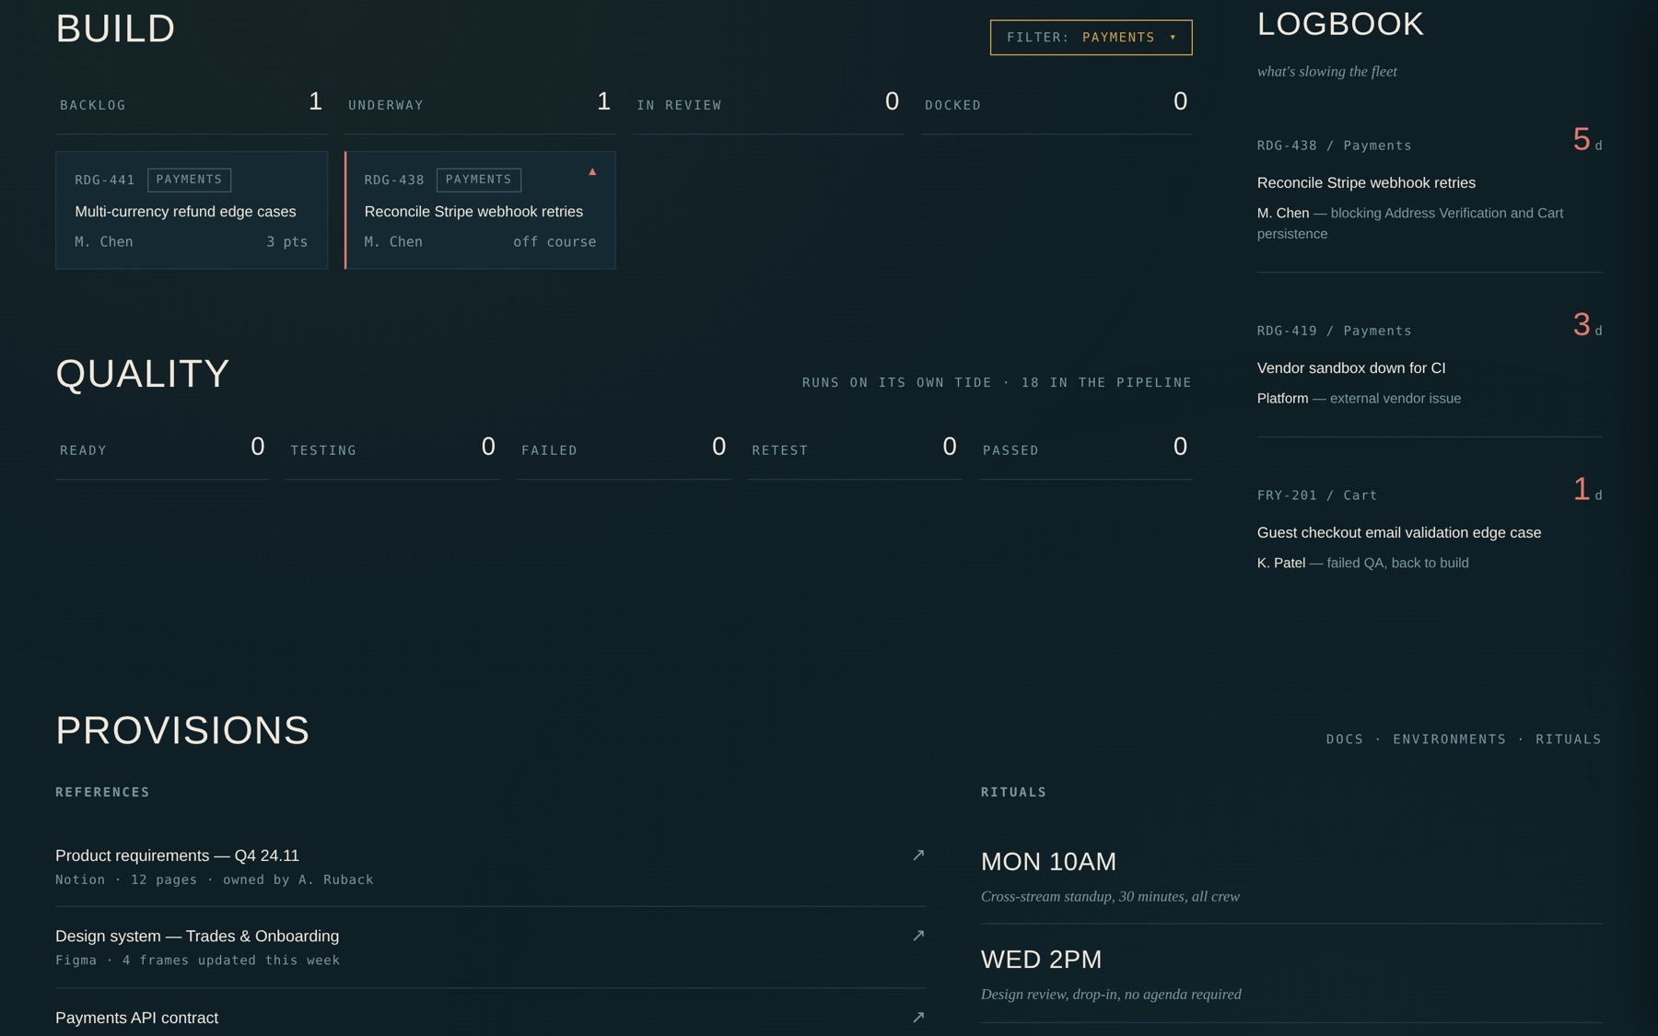Switch to the Docs tab in Provisions
Screen dimensions: 1658x1036
[1345, 739]
